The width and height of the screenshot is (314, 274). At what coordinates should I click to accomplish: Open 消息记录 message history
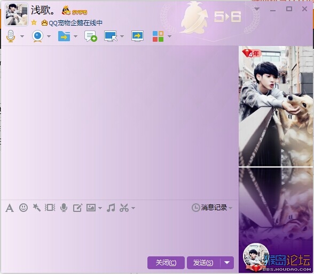coord(209,208)
